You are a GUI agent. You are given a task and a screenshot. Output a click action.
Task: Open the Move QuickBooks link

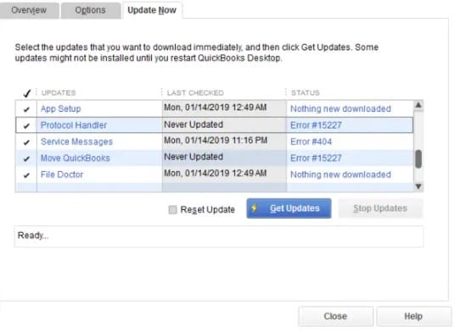click(76, 158)
